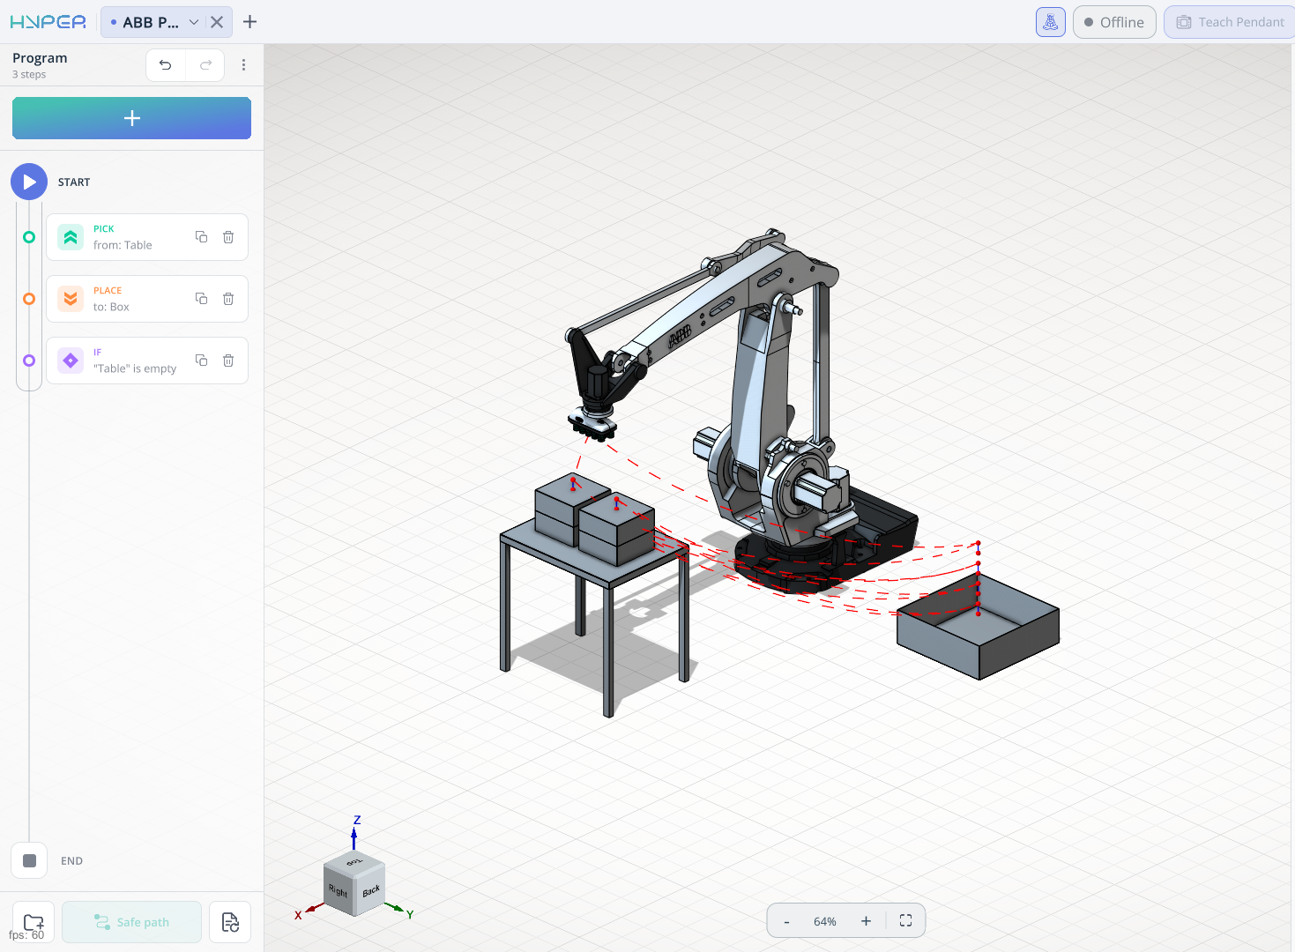
Task: Delete the PICK from Table step
Action: click(x=228, y=237)
